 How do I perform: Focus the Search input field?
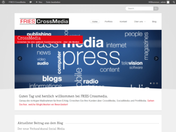[139, 8]
